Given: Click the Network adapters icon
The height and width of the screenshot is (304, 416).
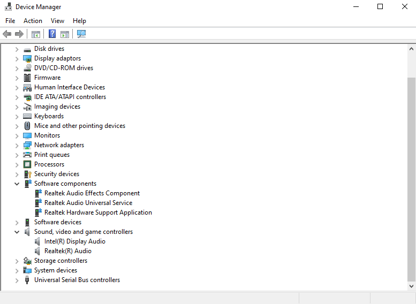Looking at the screenshot, I should [x=27, y=145].
